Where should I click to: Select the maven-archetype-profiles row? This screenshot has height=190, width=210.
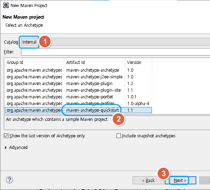coord(78,104)
